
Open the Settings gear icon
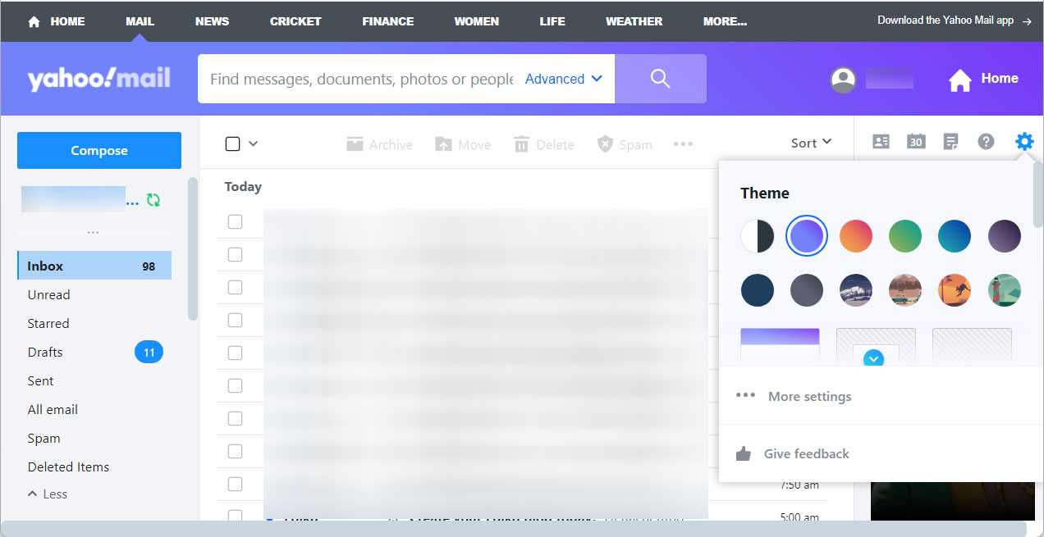click(x=1023, y=140)
